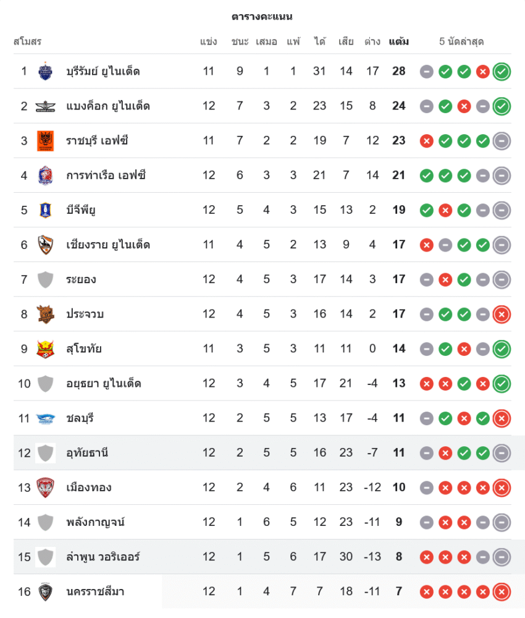Click the Chonburi club crest

click(x=45, y=418)
